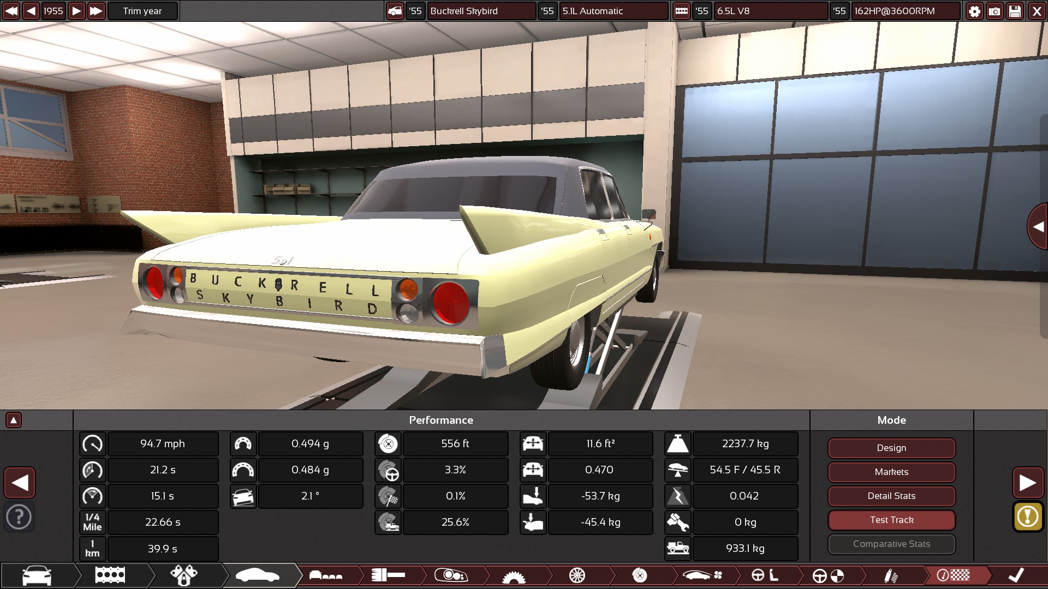This screenshot has height=589, width=1048.
Task: Open Detail Stats mode
Action: (891, 496)
